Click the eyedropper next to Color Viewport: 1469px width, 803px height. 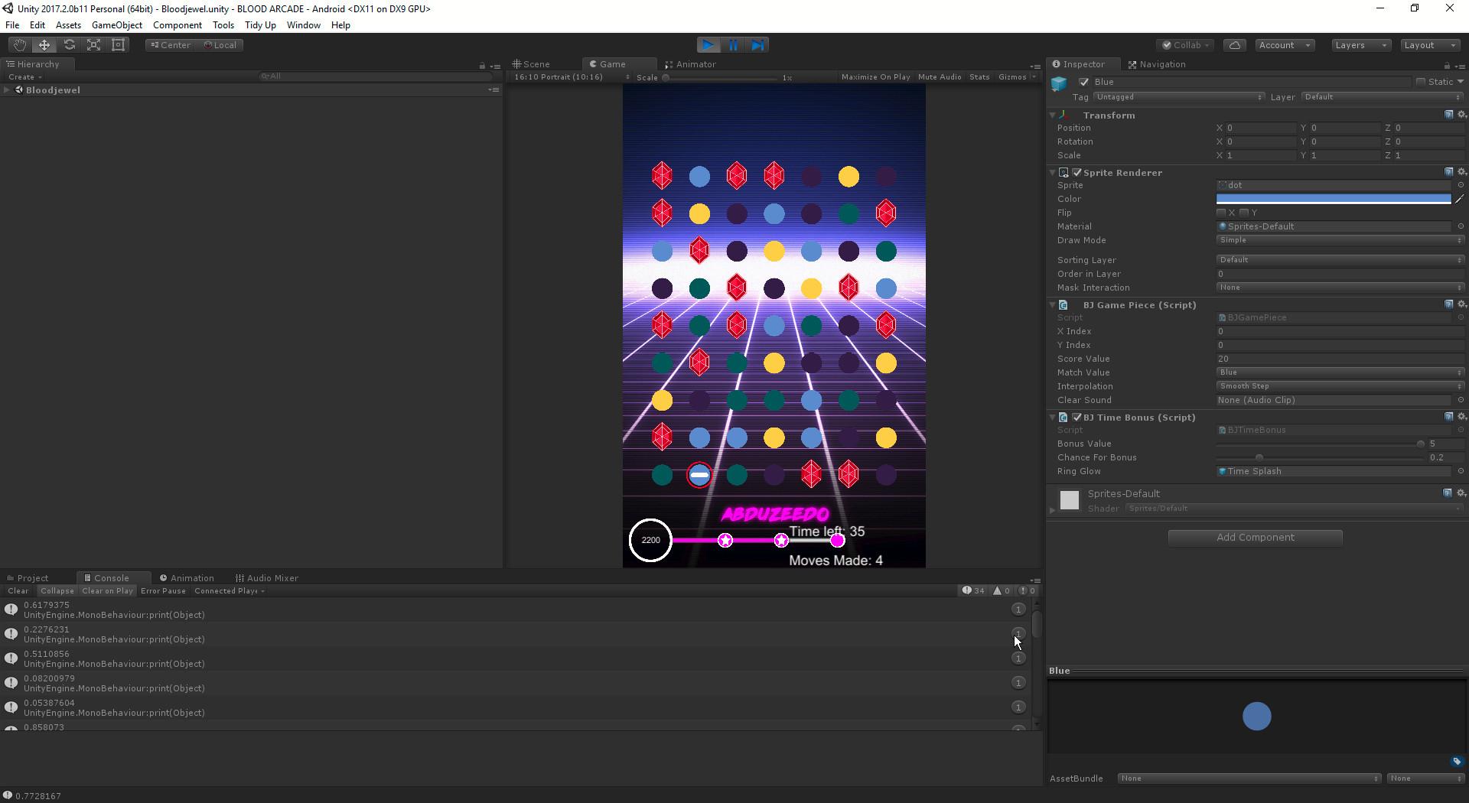[x=1459, y=199]
